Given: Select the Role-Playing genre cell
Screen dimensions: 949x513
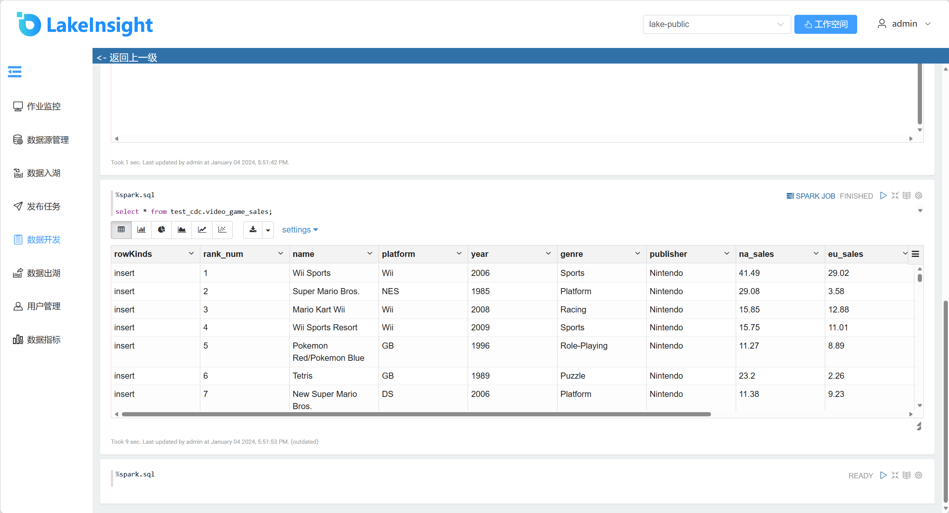Looking at the screenshot, I should pyautogui.click(x=602, y=352).
